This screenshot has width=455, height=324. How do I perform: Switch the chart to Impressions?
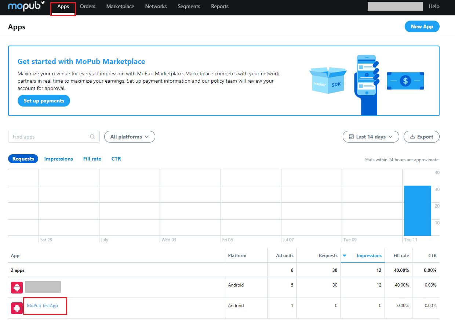(59, 159)
